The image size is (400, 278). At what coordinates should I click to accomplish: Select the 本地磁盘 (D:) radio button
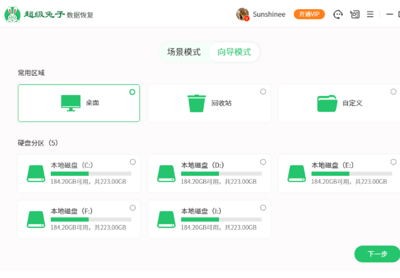pos(263,162)
